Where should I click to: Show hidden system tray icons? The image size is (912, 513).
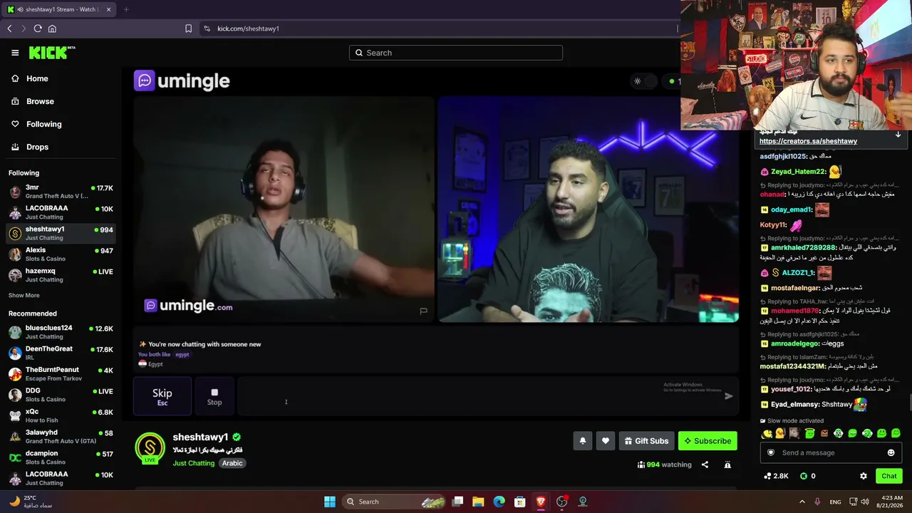802,502
